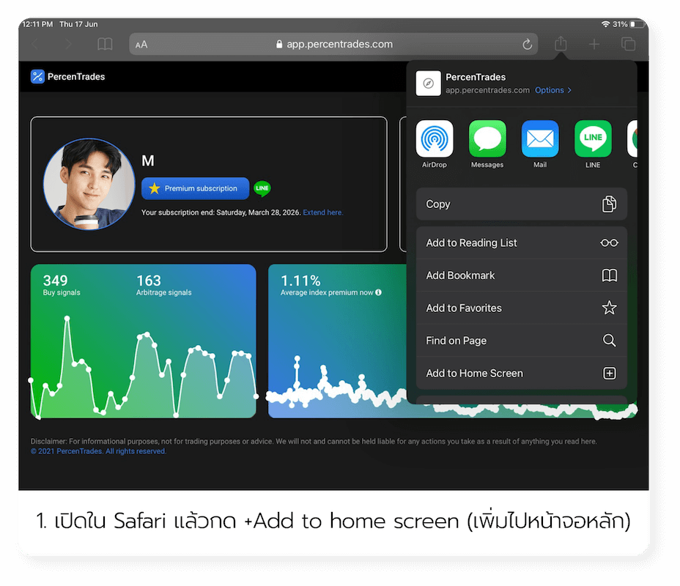Image resolution: width=680 pixels, height=586 pixels.
Task: Click the Disclaimer text in the footer
Action: (314, 441)
